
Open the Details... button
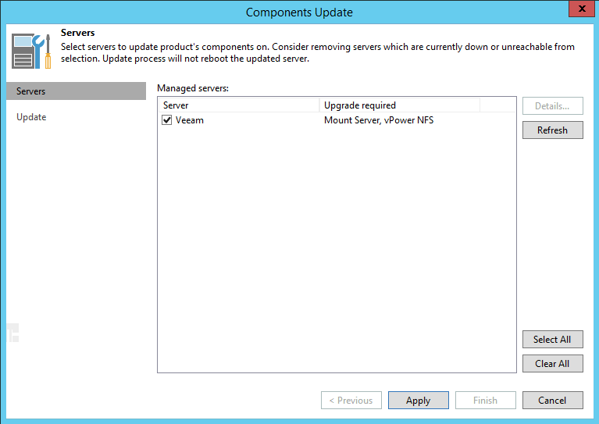[x=552, y=105]
